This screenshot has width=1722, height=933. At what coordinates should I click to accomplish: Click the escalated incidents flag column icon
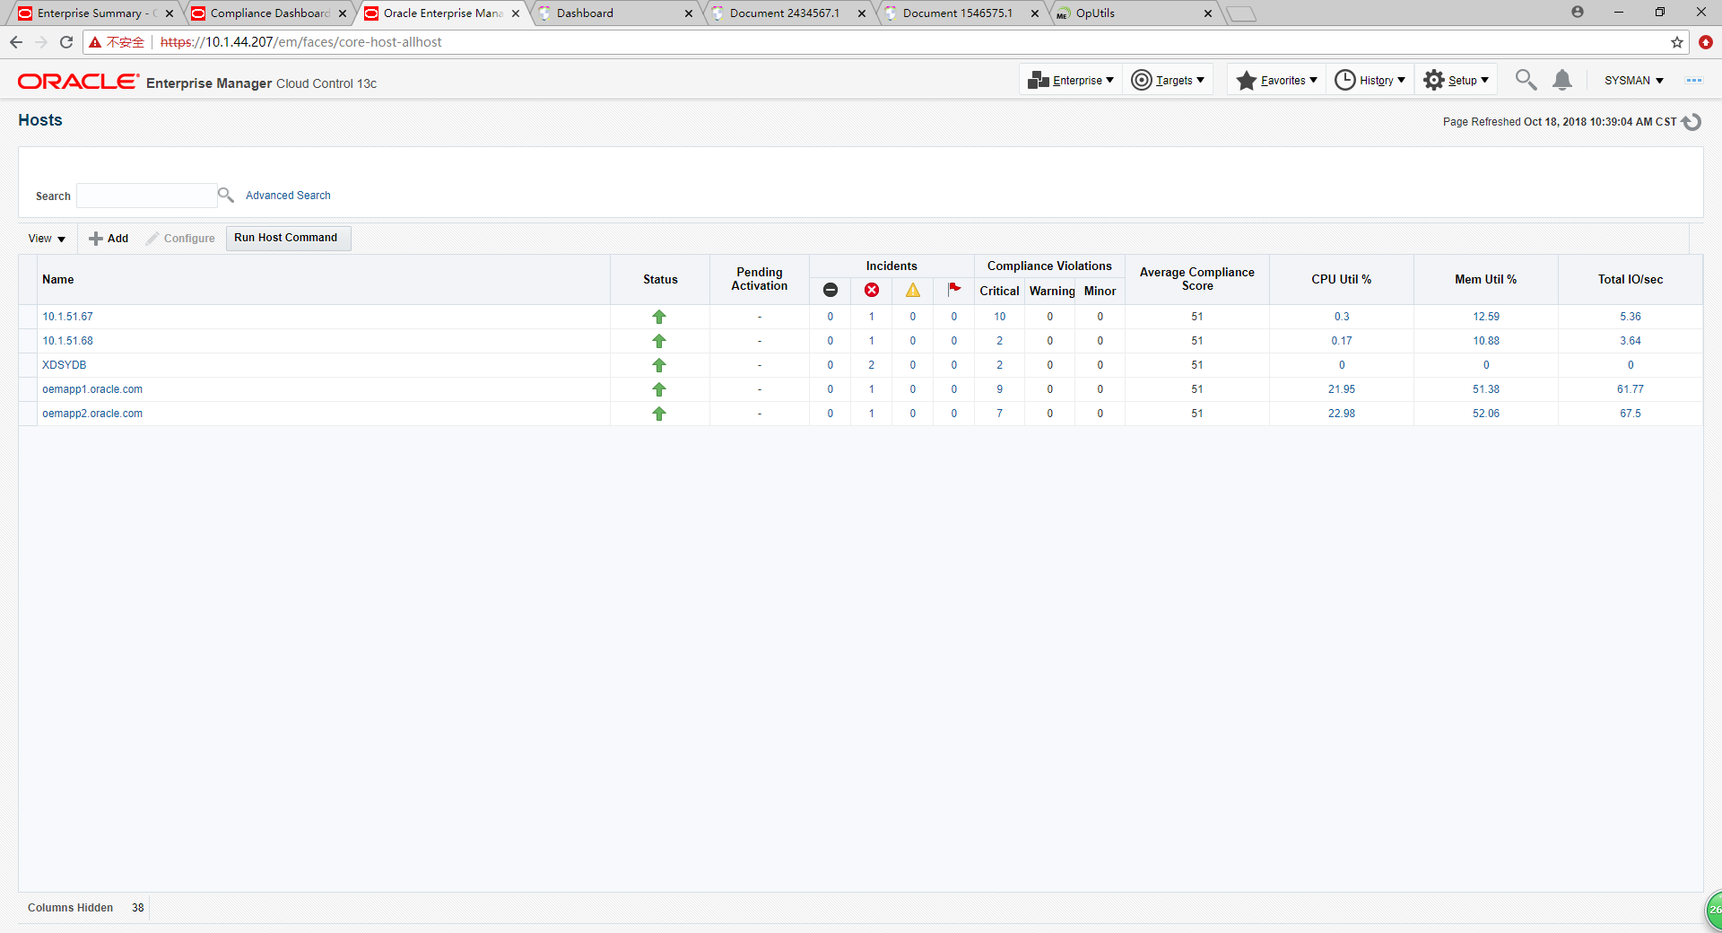pos(953,289)
